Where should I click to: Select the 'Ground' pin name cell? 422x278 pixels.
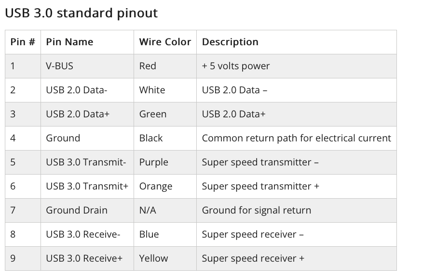87,138
